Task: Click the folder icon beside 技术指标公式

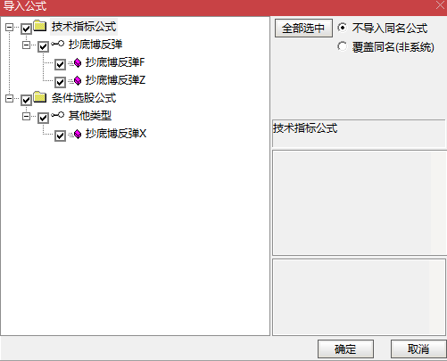Action: pyautogui.click(x=40, y=26)
